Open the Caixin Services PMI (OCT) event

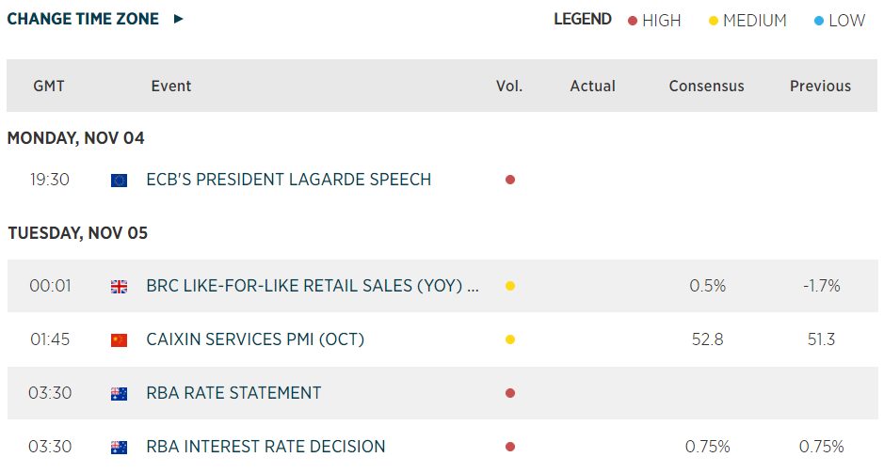point(255,339)
